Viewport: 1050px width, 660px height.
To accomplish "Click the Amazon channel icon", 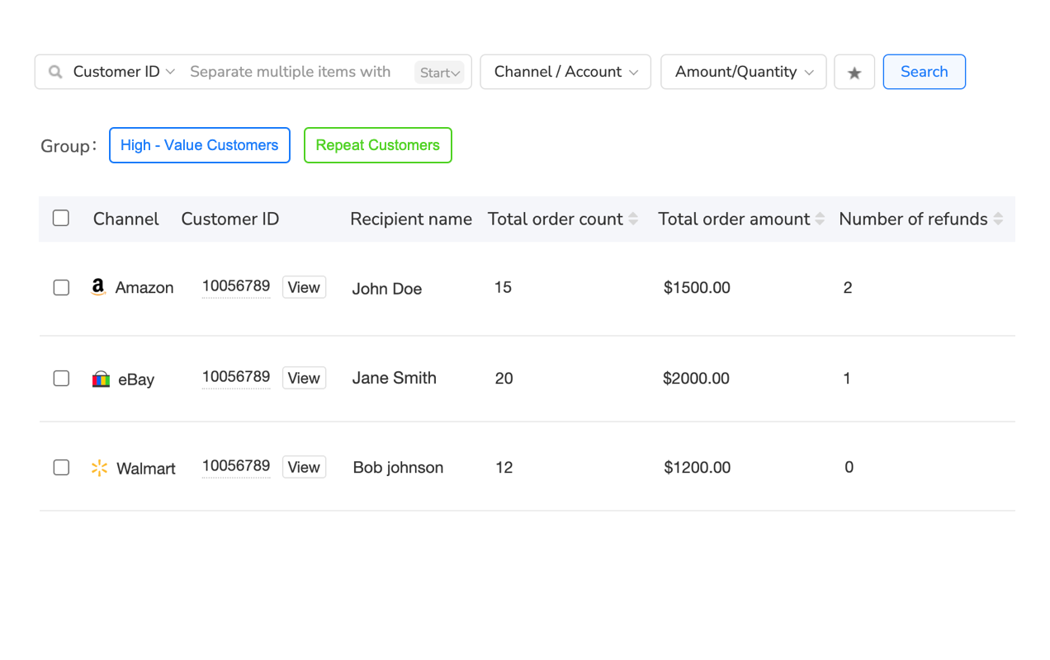I will tap(98, 287).
